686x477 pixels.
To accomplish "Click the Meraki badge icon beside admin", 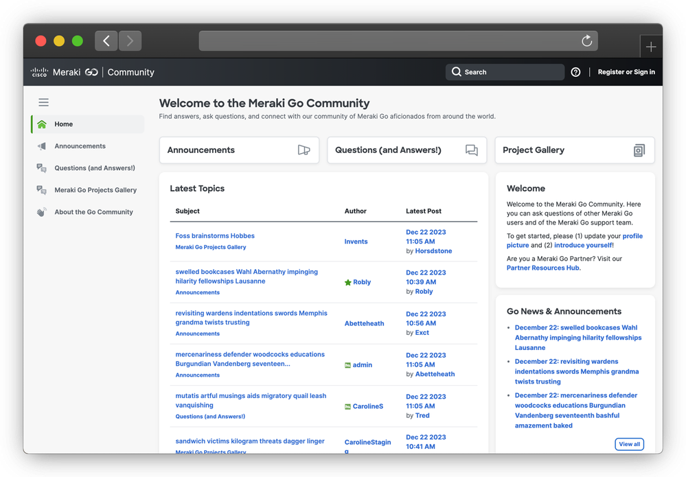I will point(348,365).
